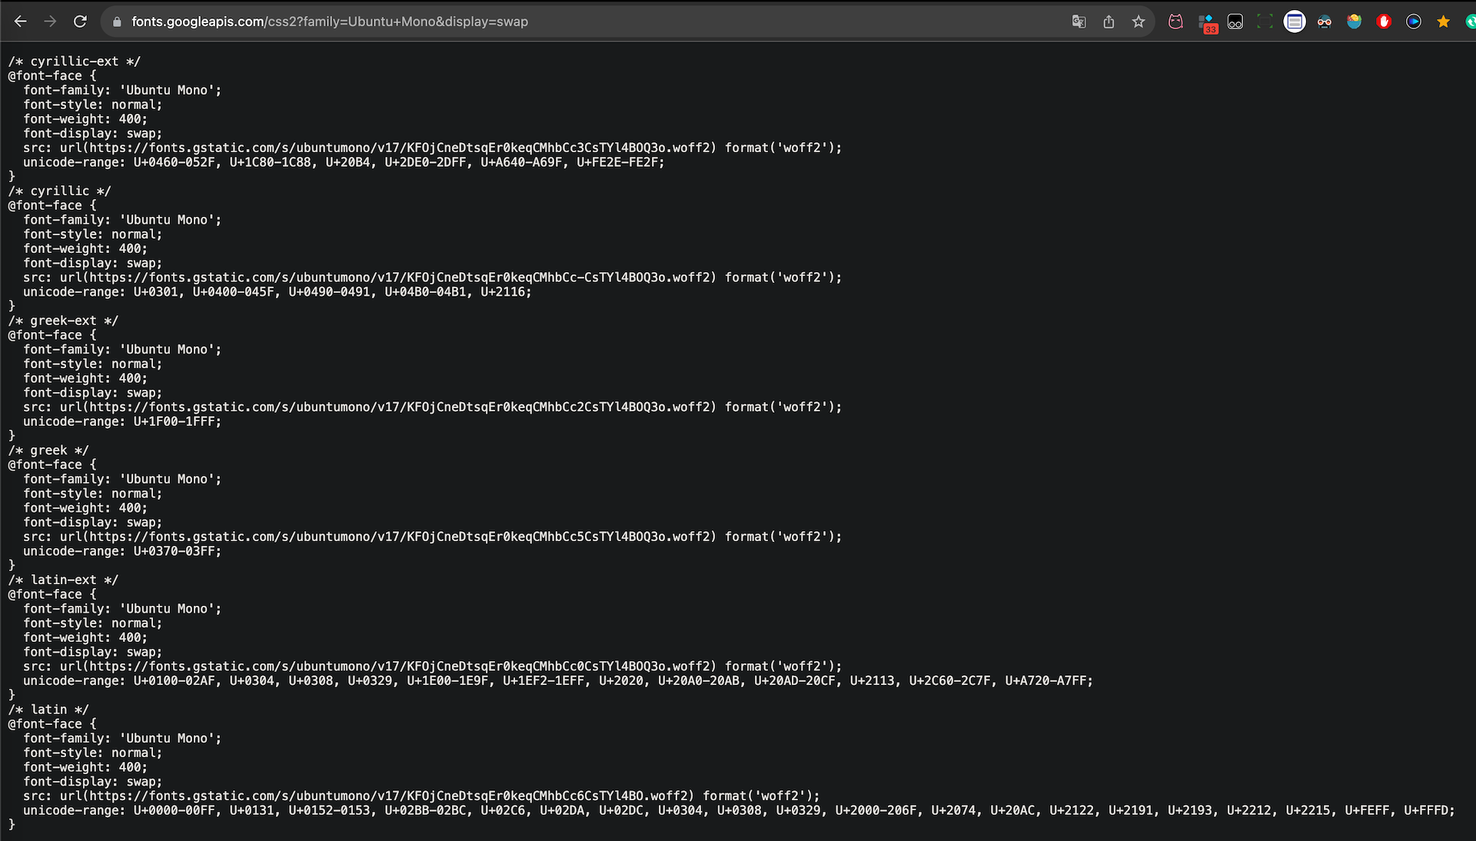Screen dimensions: 1476x841
Task: Go forward to the next page
Action: (51, 22)
